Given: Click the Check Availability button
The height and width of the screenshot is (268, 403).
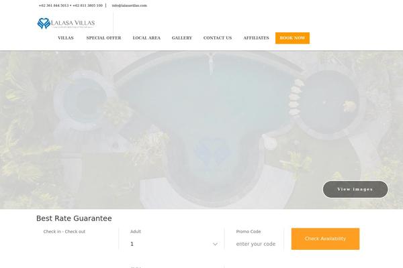Looking at the screenshot, I should [x=325, y=239].
